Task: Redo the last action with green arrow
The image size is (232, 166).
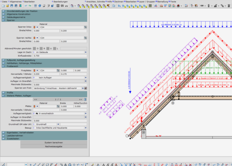Action: 30,6
